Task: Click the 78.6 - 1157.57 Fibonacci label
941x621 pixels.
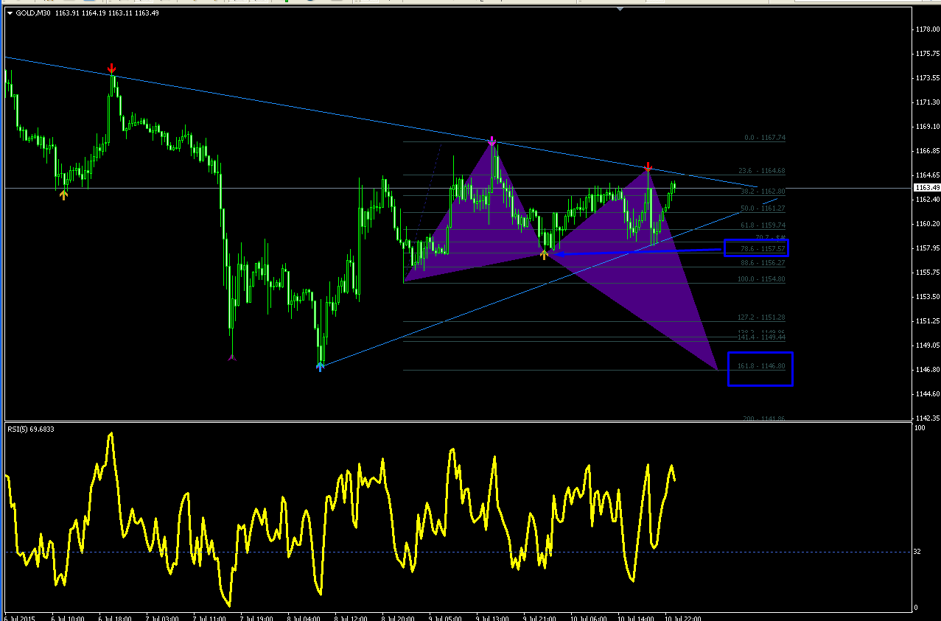Action: coord(762,249)
